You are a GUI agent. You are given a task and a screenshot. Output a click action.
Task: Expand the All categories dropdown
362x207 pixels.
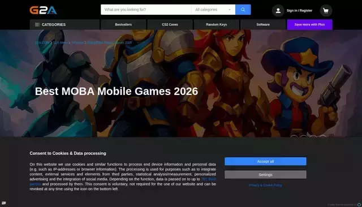(x=213, y=10)
